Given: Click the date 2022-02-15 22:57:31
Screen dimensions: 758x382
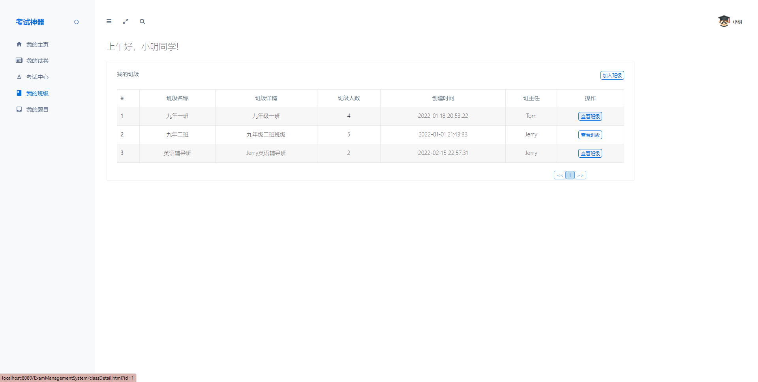Looking at the screenshot, I should [443, 153].
